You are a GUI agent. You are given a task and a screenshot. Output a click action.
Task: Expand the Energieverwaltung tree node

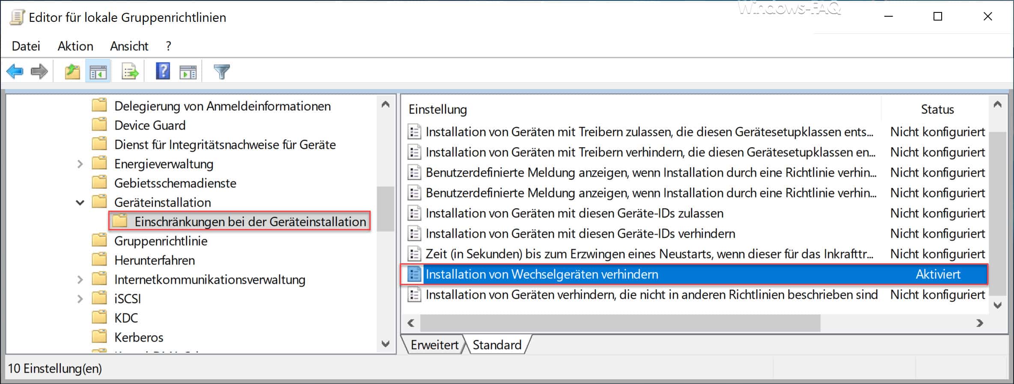coord(80,164)
